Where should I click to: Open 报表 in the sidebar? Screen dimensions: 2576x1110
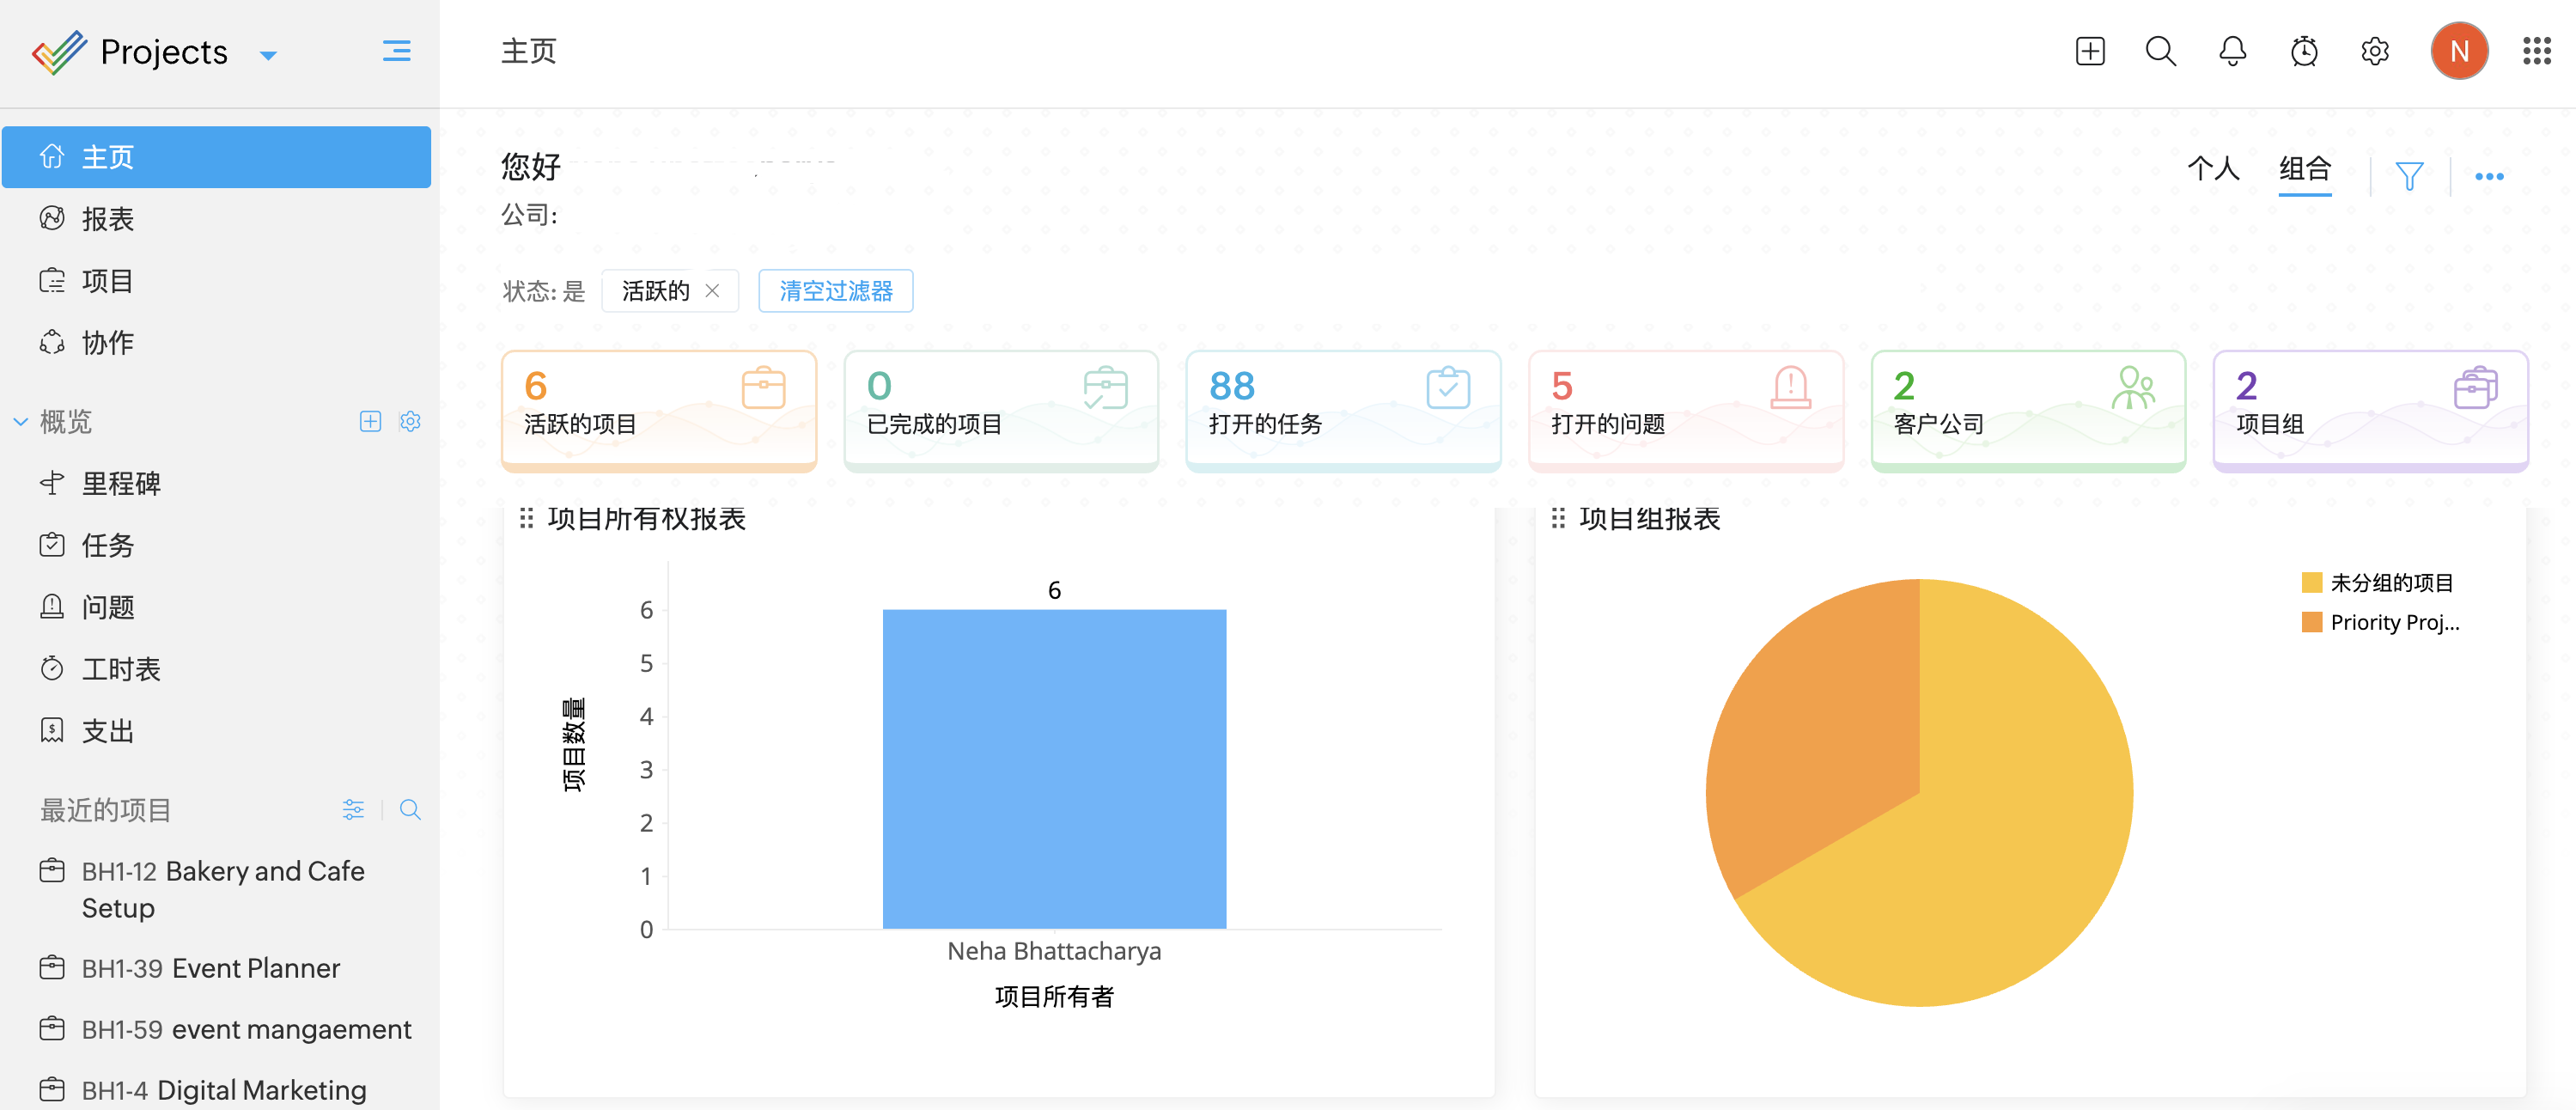click(x=107, y=219)
